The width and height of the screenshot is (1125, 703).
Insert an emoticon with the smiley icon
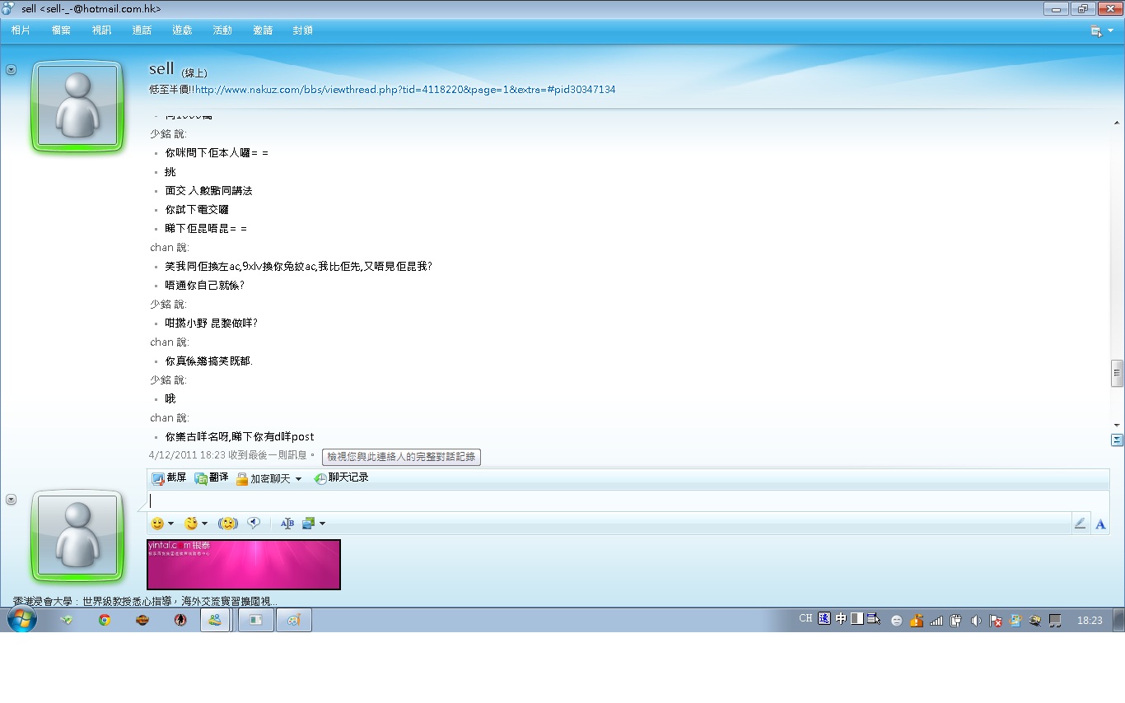pyautogui.click(x=157, y=524)
